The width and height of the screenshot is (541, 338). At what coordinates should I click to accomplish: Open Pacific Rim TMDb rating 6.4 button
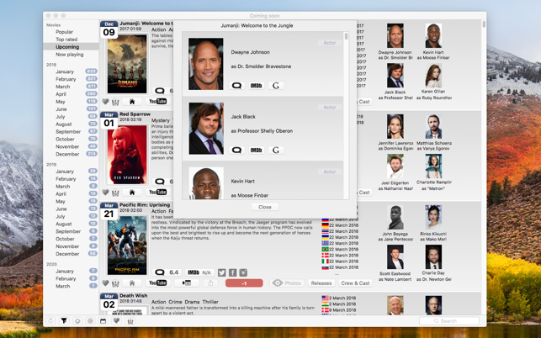click(x=167, y=272)
